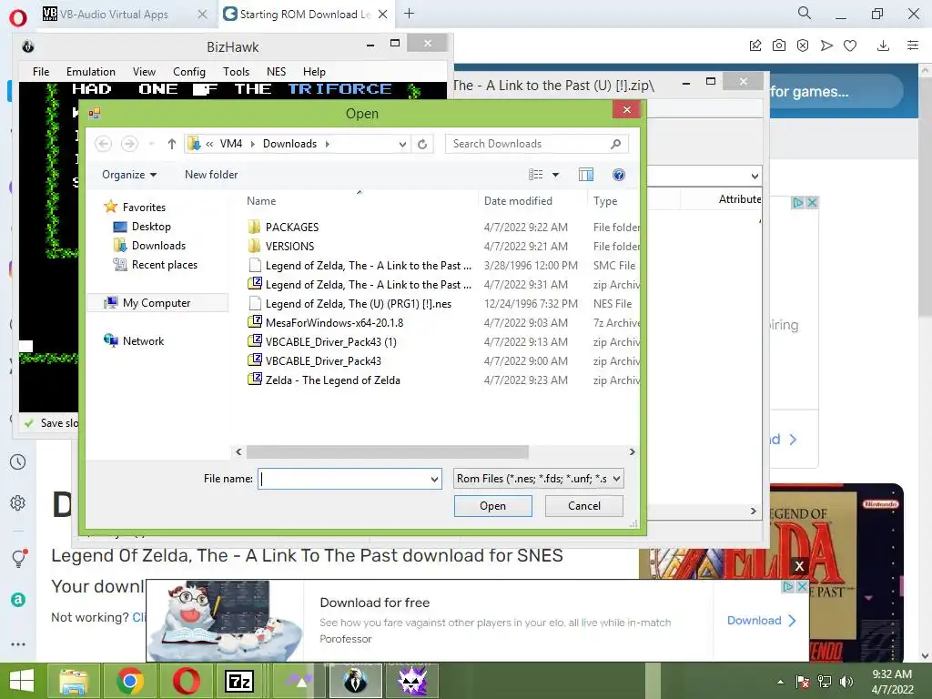Screen dimensions: 932x699
Task: Click the Up directory arrow in Open dialog
Action: (172, 144)
